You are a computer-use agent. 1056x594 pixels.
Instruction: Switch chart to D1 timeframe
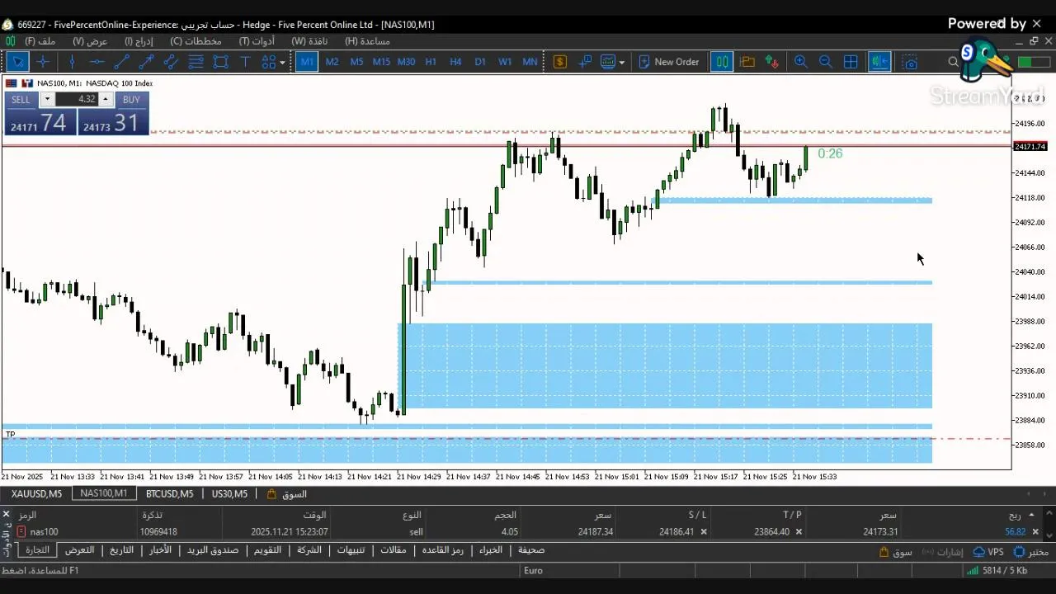[x=480, y=62]
